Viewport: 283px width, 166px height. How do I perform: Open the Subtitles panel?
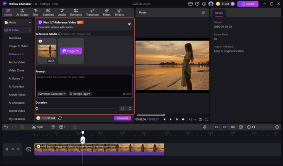pos(48,13)
